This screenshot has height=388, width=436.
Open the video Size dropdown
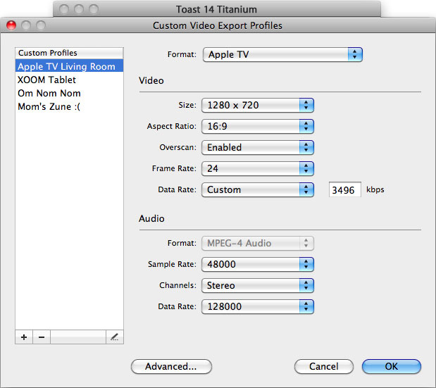257,105
